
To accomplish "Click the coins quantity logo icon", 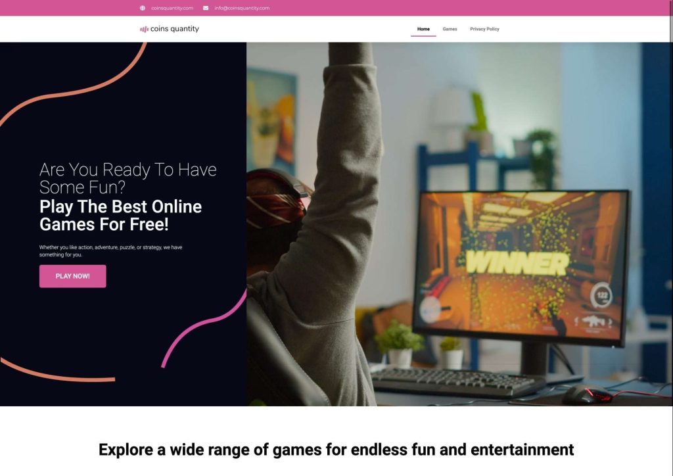I will pyautogui.click(x=144, y=29).
